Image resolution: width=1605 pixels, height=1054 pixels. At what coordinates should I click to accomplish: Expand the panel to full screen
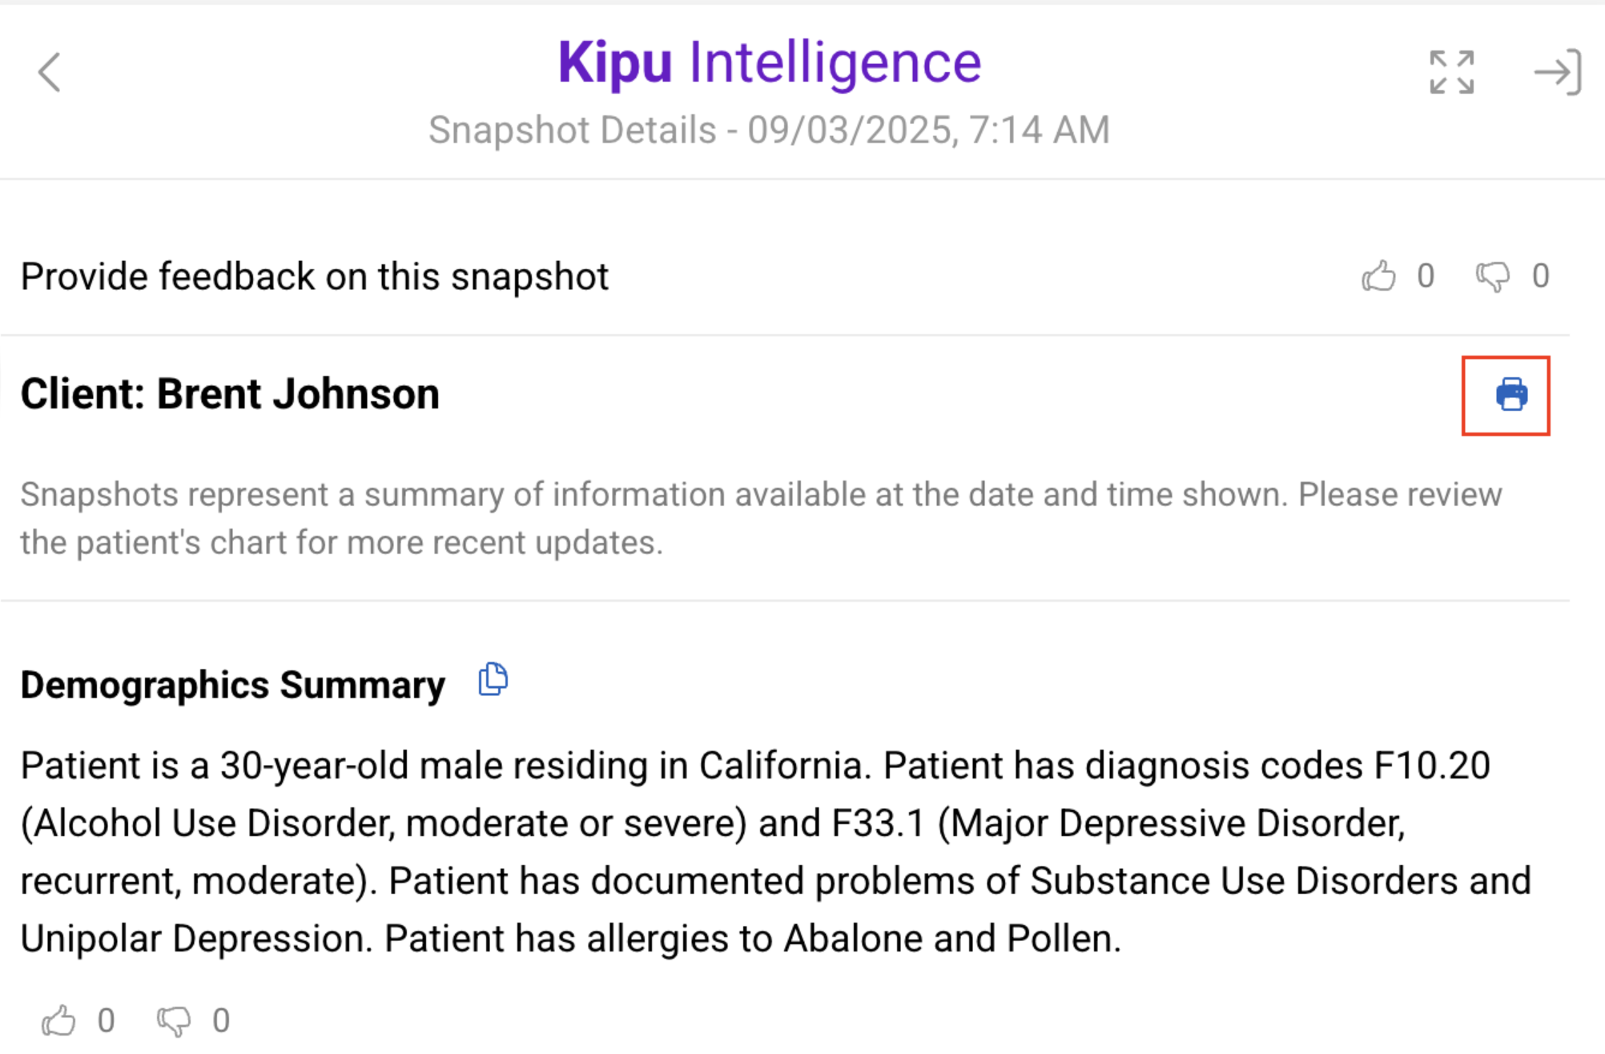[x=1451, y=73]
